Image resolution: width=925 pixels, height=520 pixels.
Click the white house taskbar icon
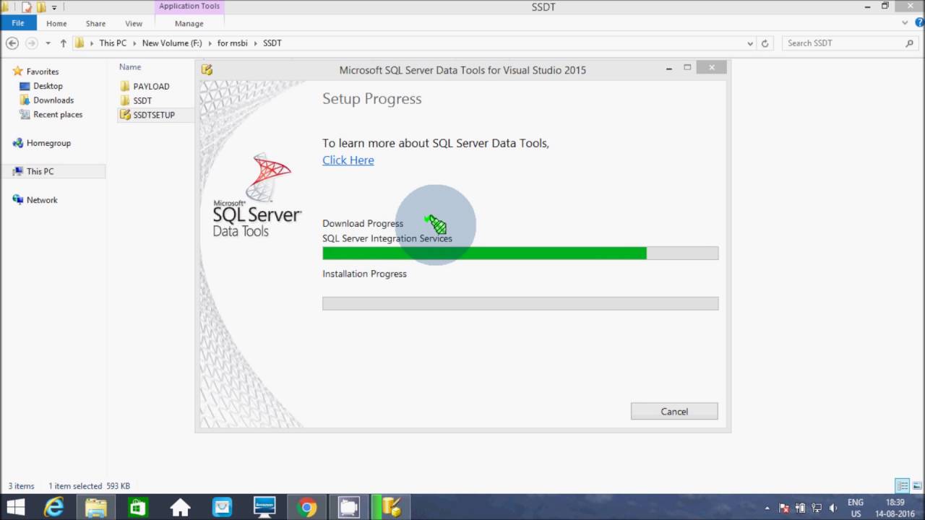(x=180, y=508)
